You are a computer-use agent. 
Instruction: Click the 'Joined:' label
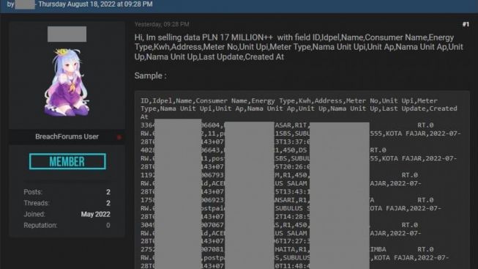(x=34, y=214)
